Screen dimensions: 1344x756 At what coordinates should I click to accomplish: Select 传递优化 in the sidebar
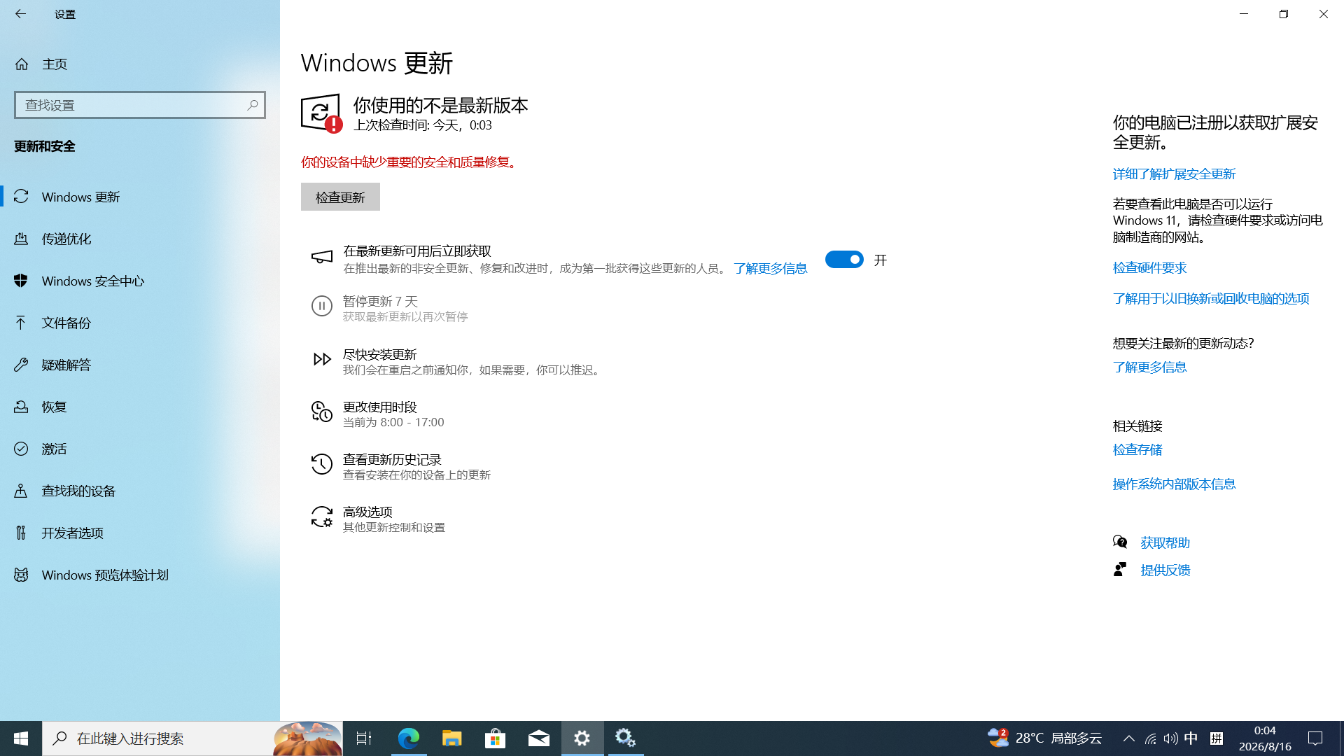[140, 239]
